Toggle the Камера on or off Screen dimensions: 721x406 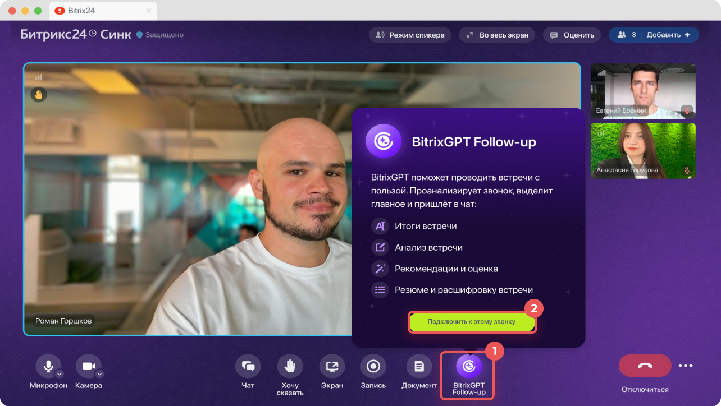pyautogui.click(x=88, y=366)
